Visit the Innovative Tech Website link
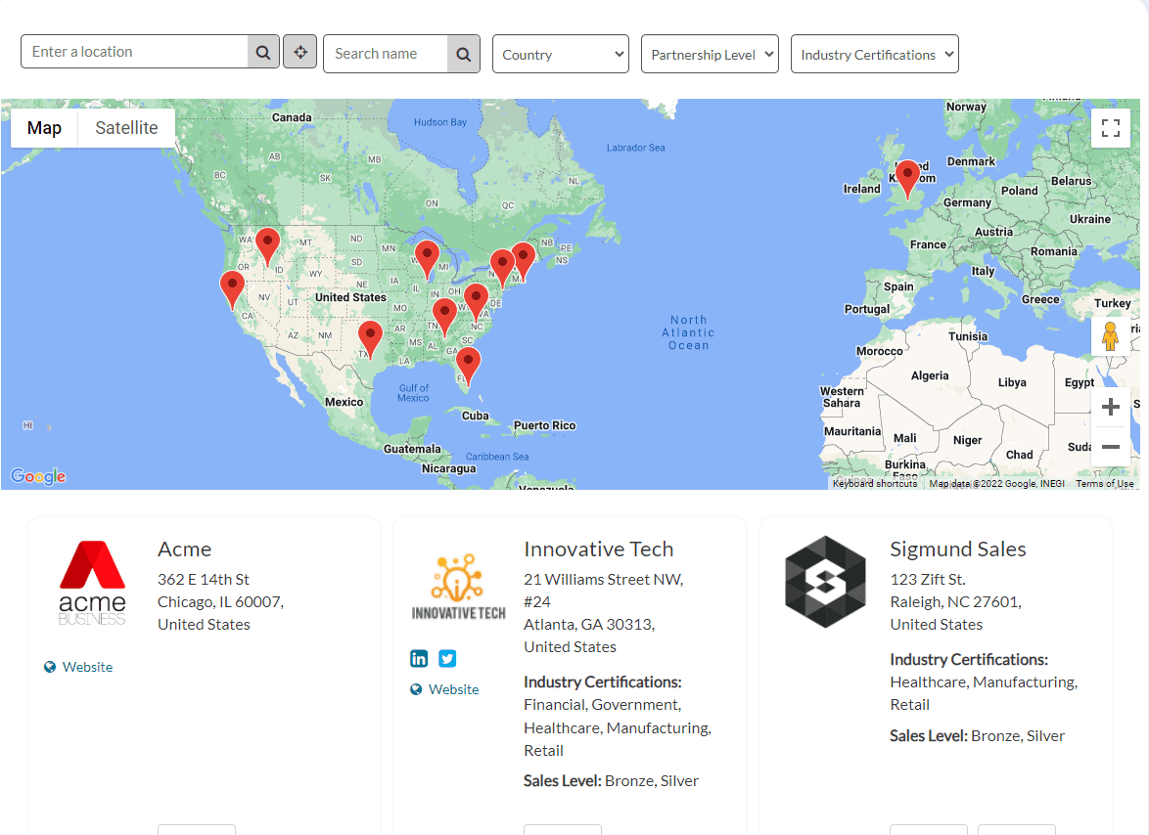 tap(453, 689)
